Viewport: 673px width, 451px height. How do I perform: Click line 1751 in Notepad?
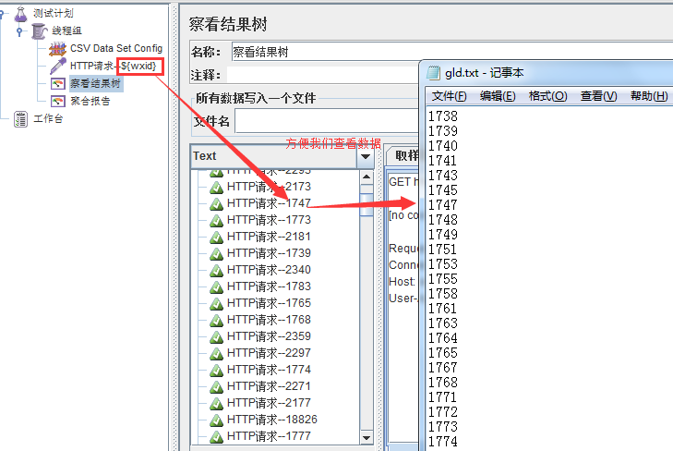point(443,250)
